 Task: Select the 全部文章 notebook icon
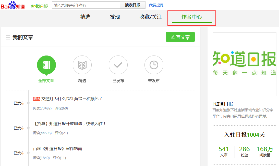(x=46, y=65)
